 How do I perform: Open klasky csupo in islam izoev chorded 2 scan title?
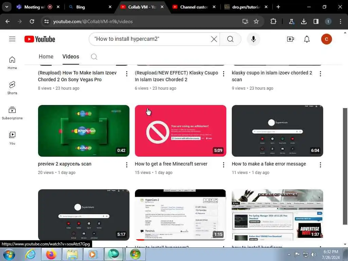point(272,76)
